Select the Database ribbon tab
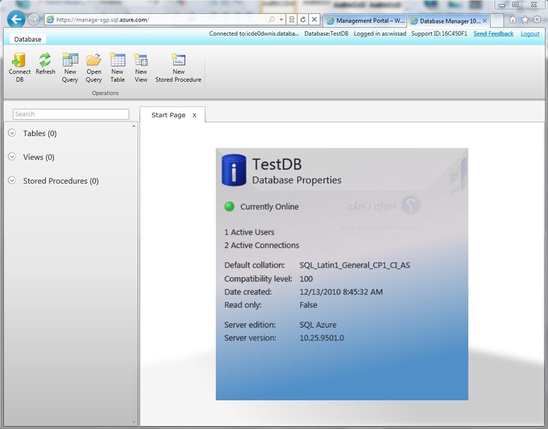The image size is (548, 429). click(27, 39)
